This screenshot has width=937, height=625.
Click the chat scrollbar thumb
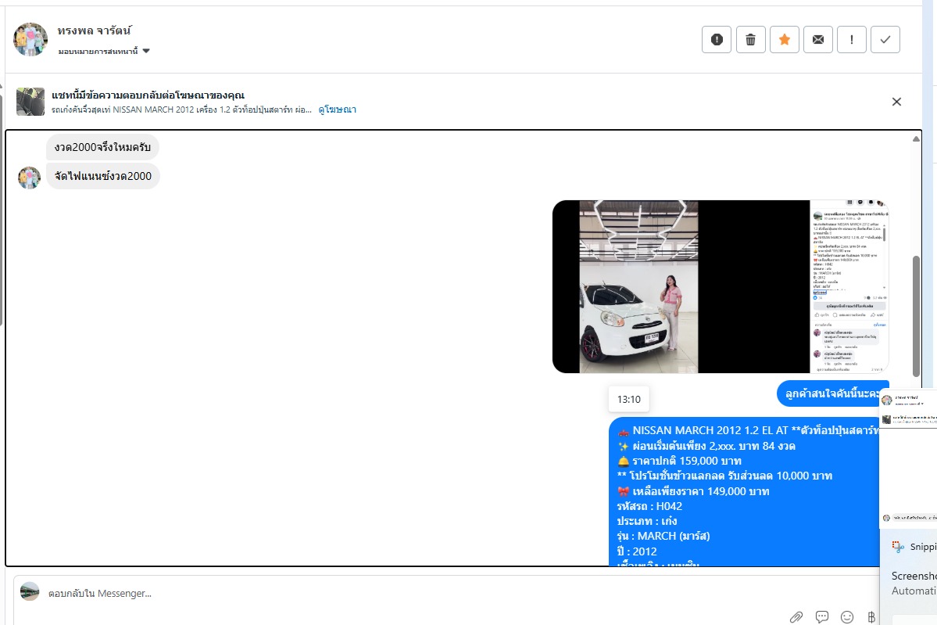click(916, 316)
